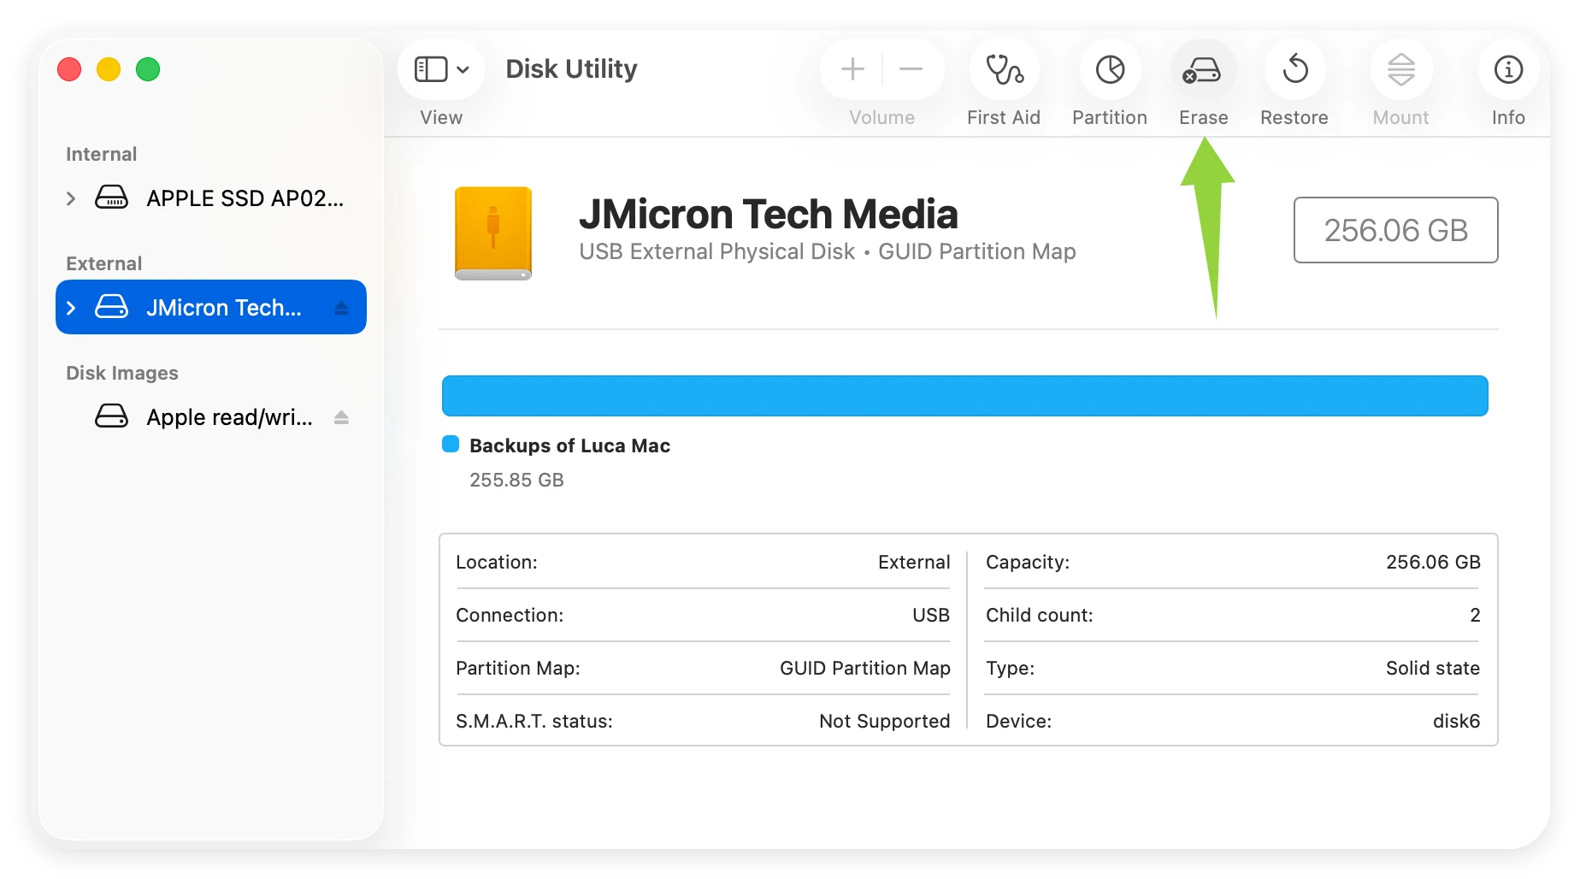This screenshot has height=879, width=1580.
Task: Click the GUID Partition Map value in table
Action: pyautogui.click(x=864, y=668)
